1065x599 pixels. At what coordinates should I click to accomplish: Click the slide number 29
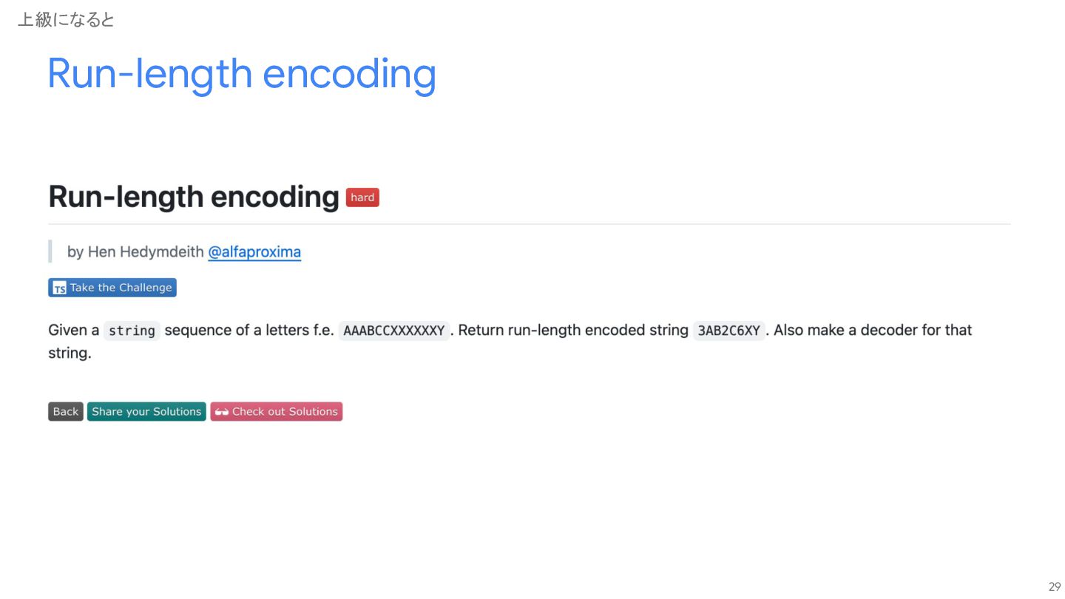click(x=1055, y=586)
